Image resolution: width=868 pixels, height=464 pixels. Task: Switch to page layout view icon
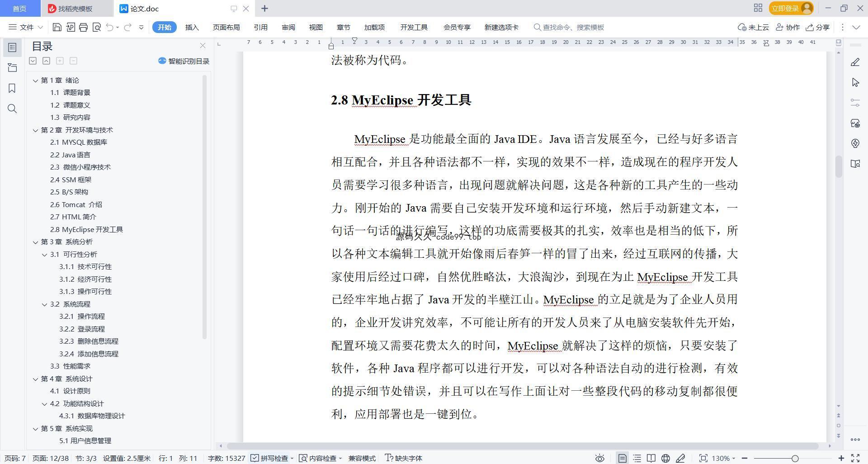(622, 458)
